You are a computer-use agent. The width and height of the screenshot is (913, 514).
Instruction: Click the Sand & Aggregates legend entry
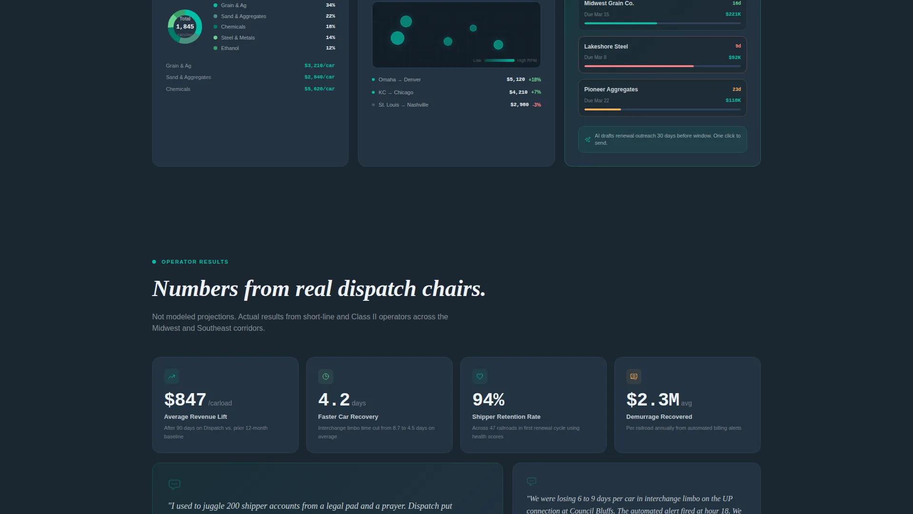[274, 16]
